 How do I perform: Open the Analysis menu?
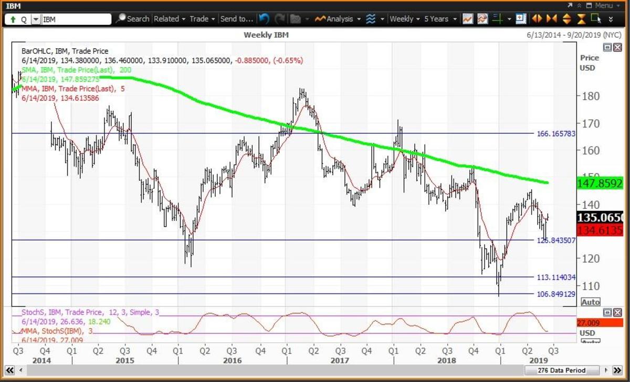tap(339, 19)
